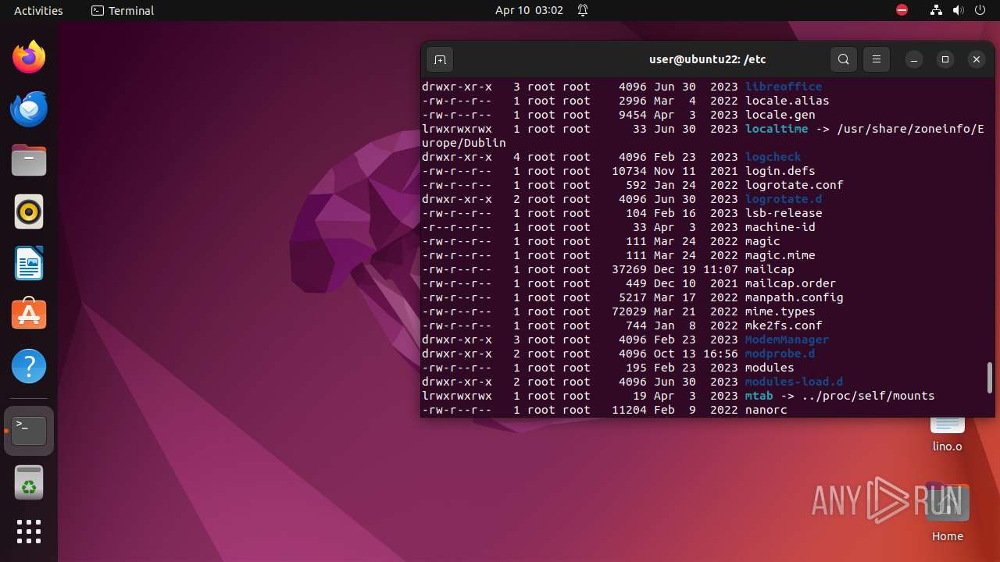This screenshot has width=1000, height=562.
Task: Open terminal search
Action: point(844,59)
